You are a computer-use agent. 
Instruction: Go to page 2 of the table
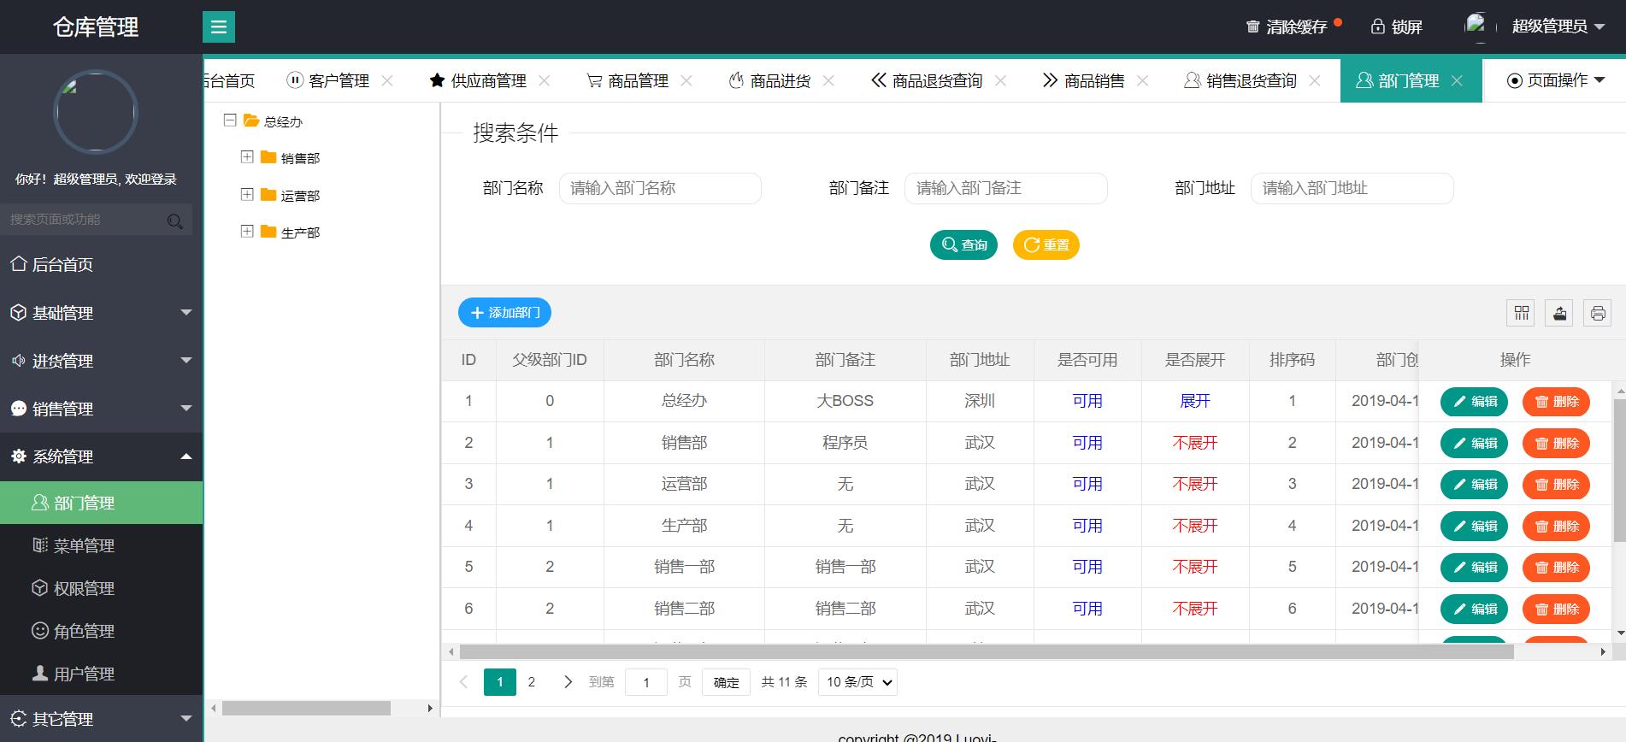tap(532, 682)
